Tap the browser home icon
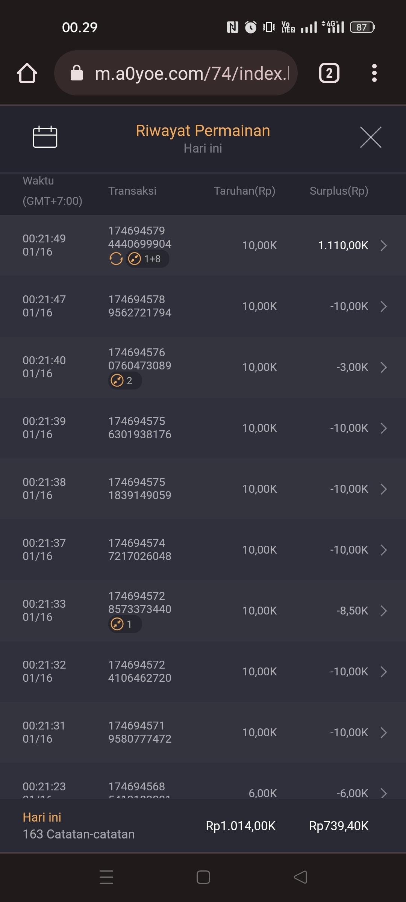The height and width of the screenshot is (902, 406). pyautogui.click(x=27, y=73)
